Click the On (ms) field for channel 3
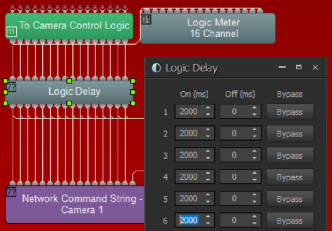The image size is (332, 231). [x=194, y=155]
